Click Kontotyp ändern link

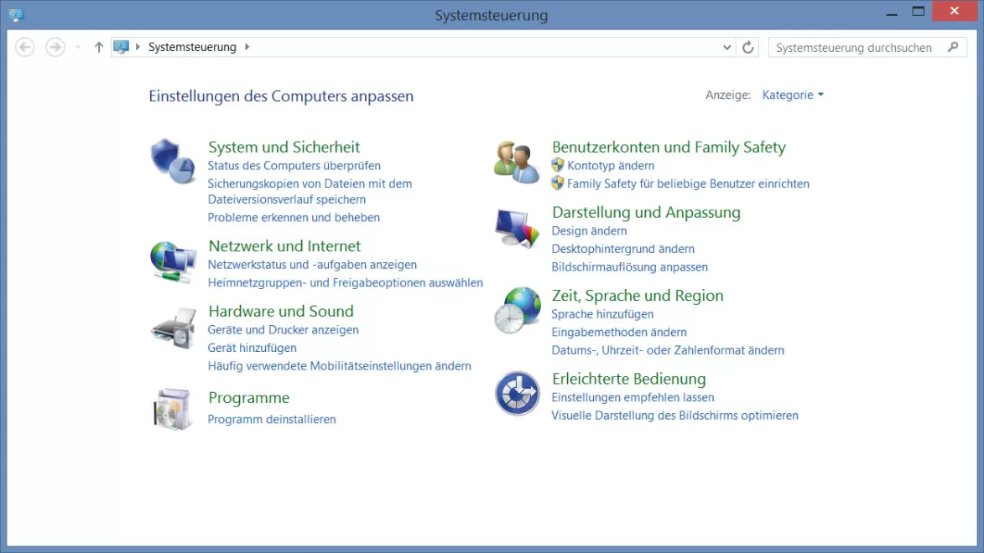(611, 166)
